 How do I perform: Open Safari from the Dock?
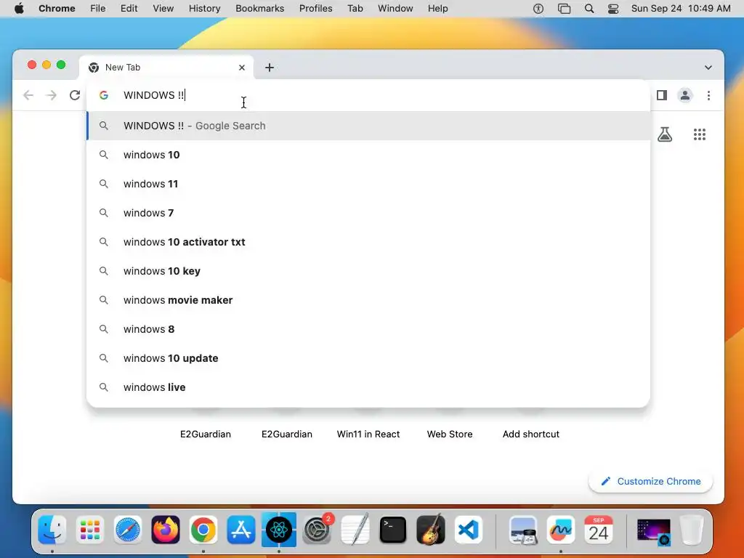click(x=128, y=530)
